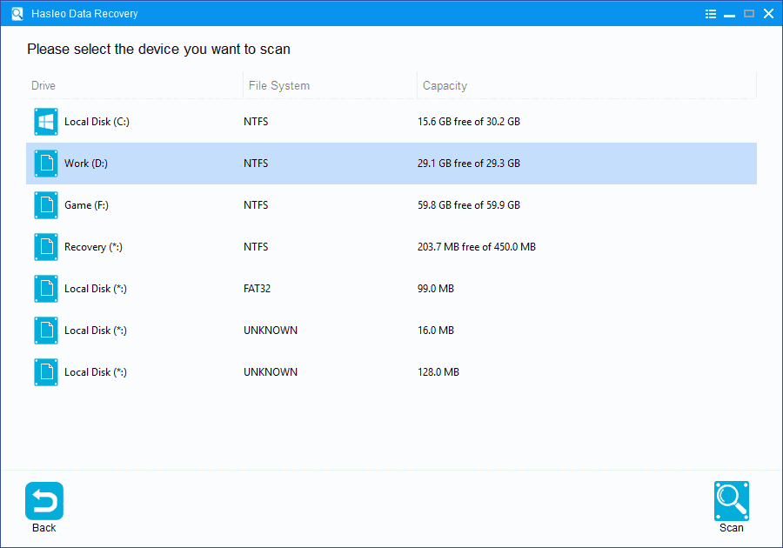
Task: Click the Recovery partition icon
Action: click(45, 247)
